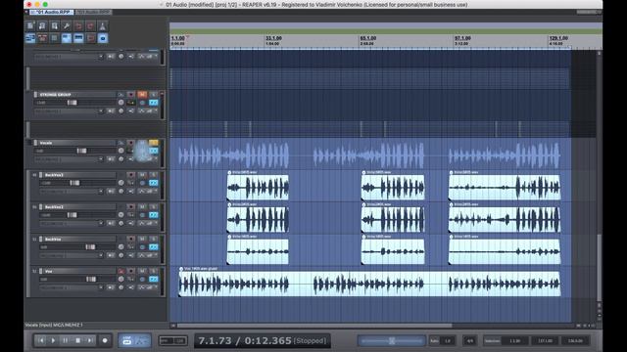Click the 65.1.00 ruler marker

368,38
